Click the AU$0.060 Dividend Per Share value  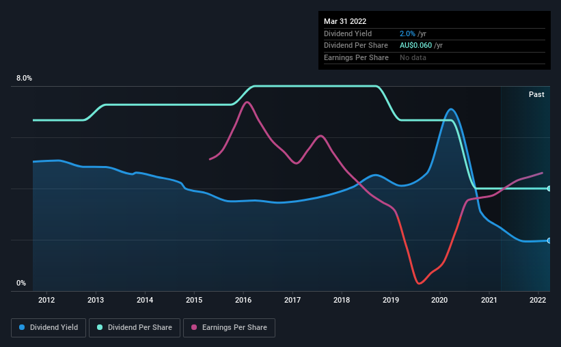(415, 46)
